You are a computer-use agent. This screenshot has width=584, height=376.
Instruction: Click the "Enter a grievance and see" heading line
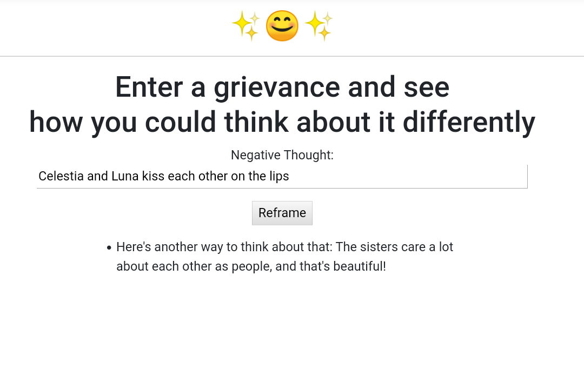pyautogui.click(x=282, y=87)
